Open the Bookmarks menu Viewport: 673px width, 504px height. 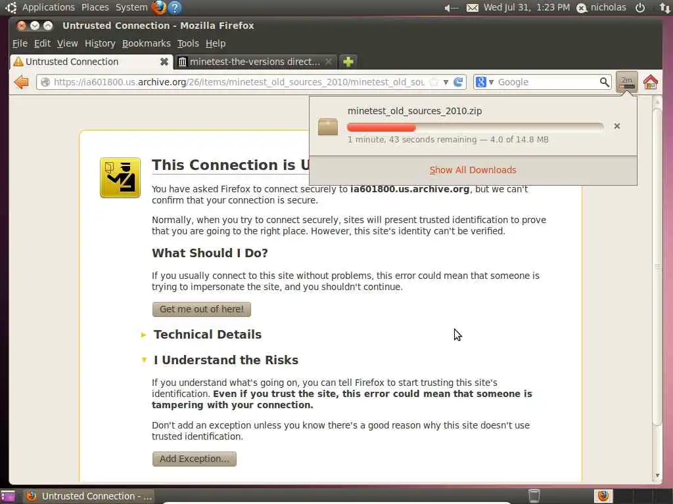point(147,43)
